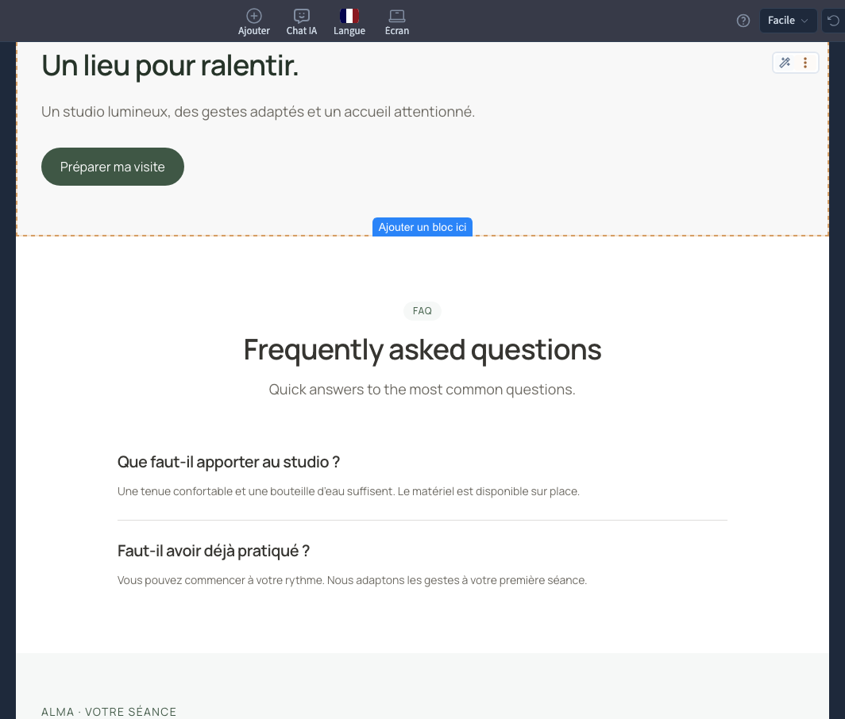The width and height of the screenshot is (845, 719).
Task: Select the ALMA · VOTRE SÉANCE label
Action: click(x=109, y=712)
